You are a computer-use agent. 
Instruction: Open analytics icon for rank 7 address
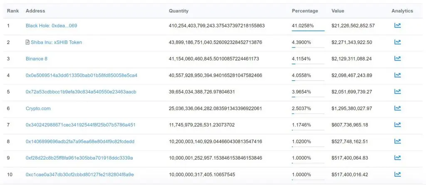click(x=397, y=125)
